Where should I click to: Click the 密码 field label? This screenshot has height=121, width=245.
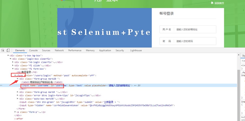167,41
